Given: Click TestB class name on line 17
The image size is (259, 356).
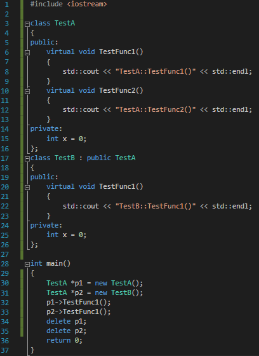Looking at the screenshot, I should coord(65,158).
